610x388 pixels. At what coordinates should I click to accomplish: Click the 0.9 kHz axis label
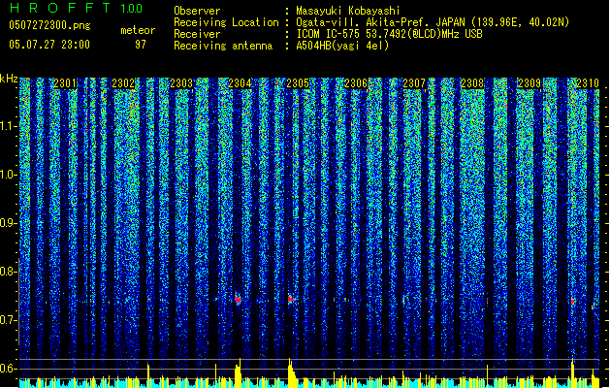point(9,223)
